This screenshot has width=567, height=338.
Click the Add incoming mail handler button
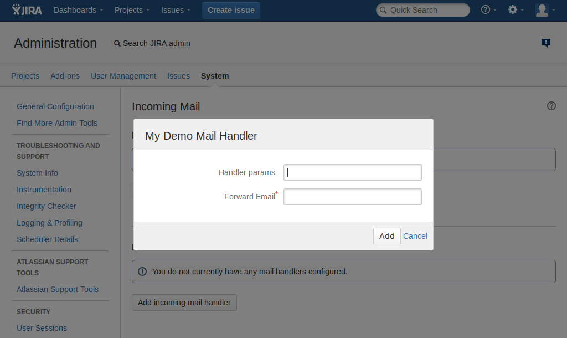coord(184,303)
